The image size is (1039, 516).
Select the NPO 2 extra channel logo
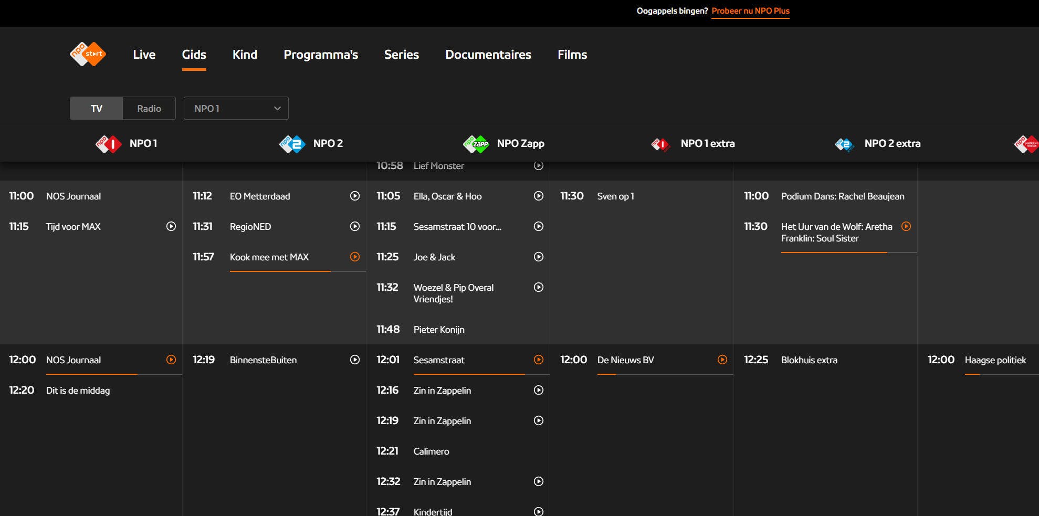tap(844, 144)
